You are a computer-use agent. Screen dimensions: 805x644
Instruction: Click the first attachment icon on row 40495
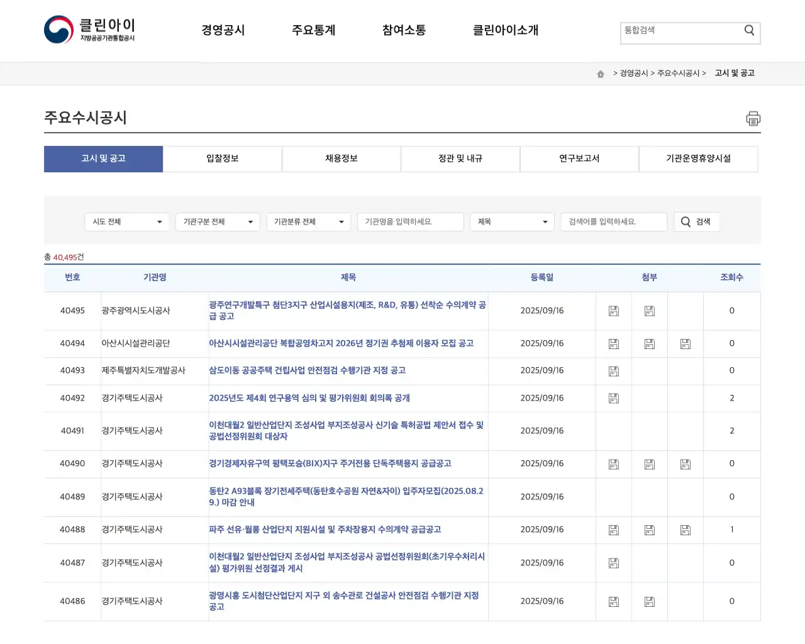pos(613,311)
